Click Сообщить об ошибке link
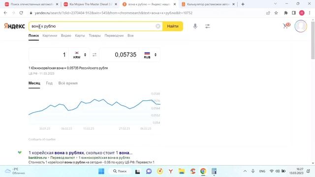Image resolution: width=315 pixels, height=177 pixels. coord(42,139)
